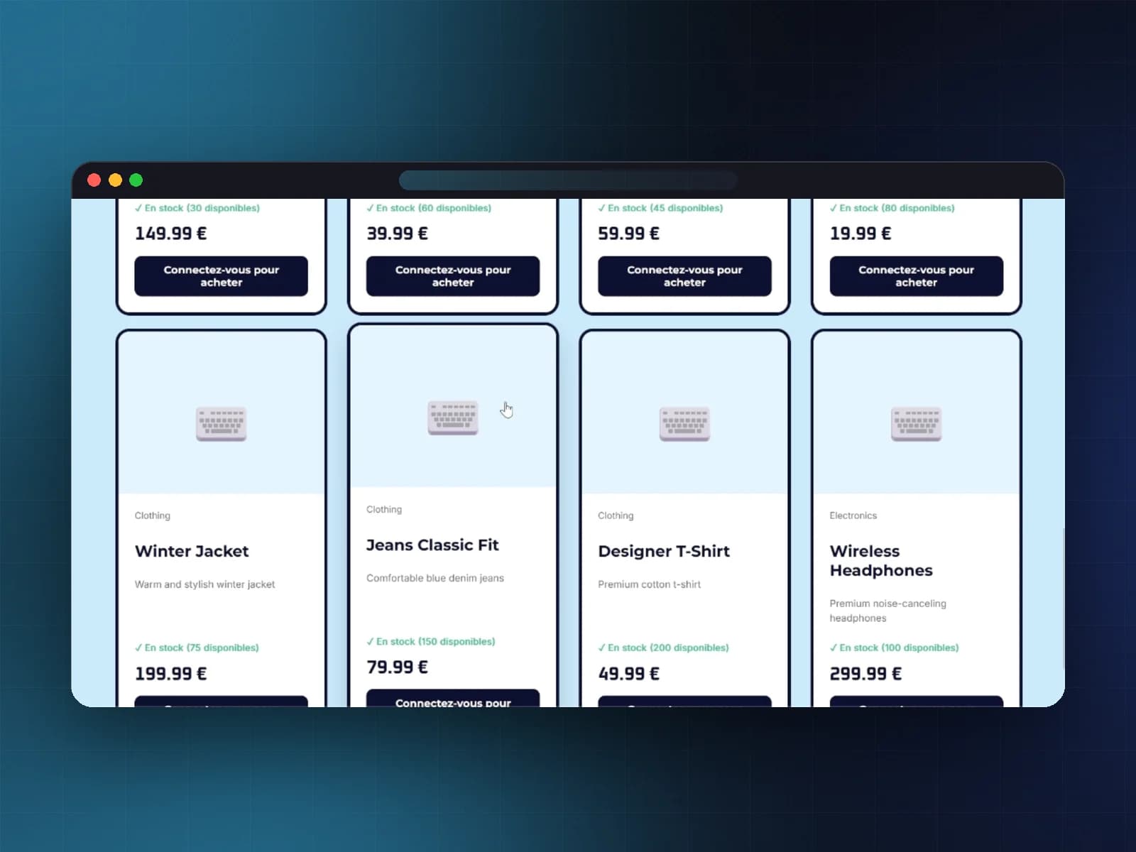Viewport: 1136px width, 852px height.
Task: Click the Clothing label above Jeans Classic Fit
Action: 384,509
